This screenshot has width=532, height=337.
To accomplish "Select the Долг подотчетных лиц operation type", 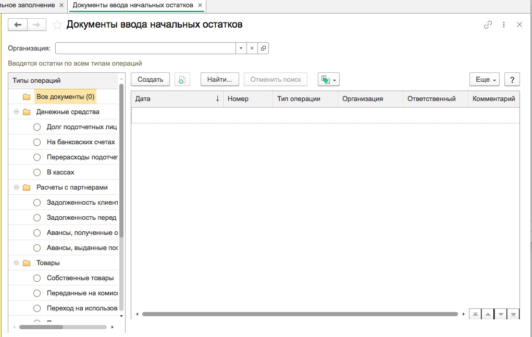I will coord(81,127).
